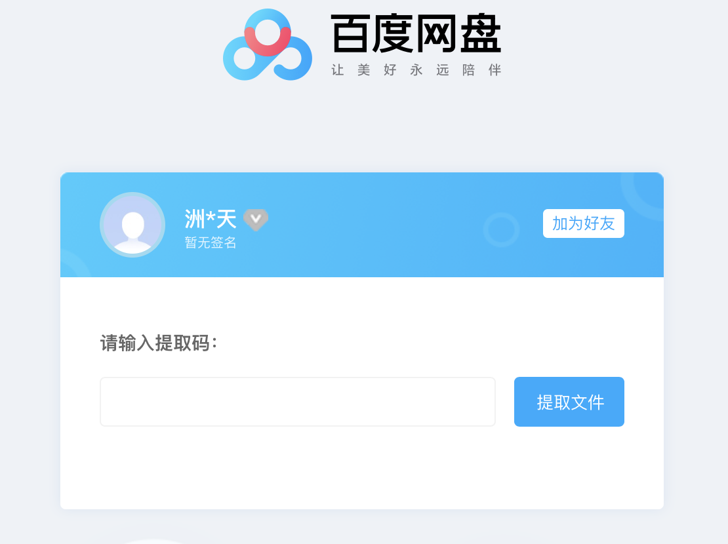This screenshot has height=544, width=728.
Task: Click the faint ring decoration in the blue banner
Action: [501, 230]
